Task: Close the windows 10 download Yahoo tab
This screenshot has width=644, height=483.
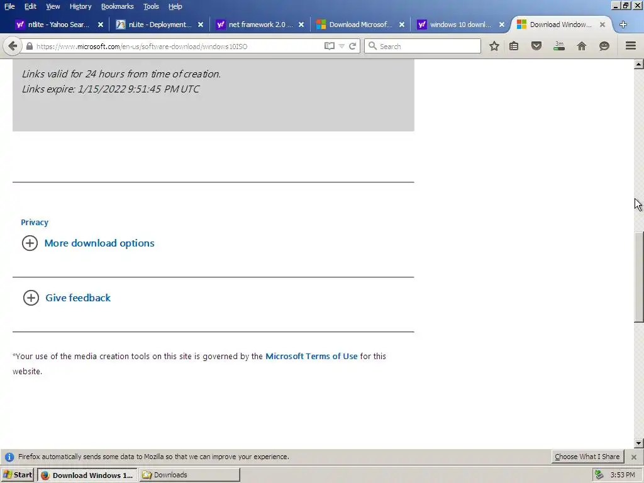Action: (x=501, y=25)
